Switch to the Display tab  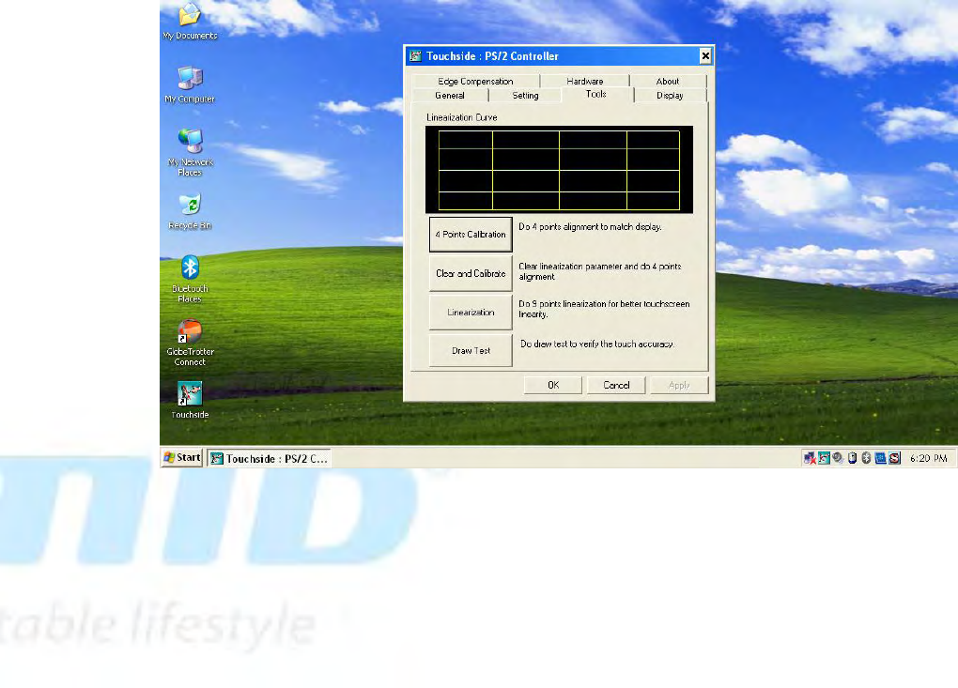click(x=670, y=95)
